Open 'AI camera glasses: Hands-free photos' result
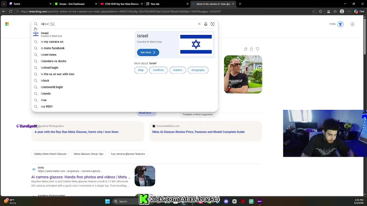The width and height of the screenshot is (367, 206). click(x=81, y=177)
